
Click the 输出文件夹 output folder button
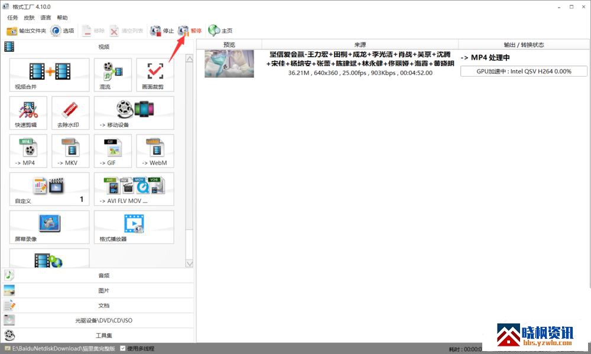click(27, 31)
